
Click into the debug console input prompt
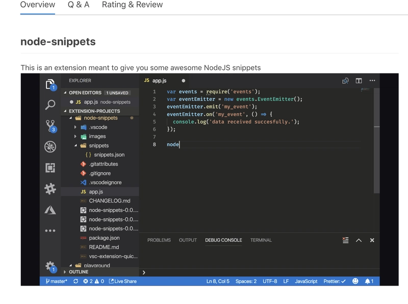[260, 272]
